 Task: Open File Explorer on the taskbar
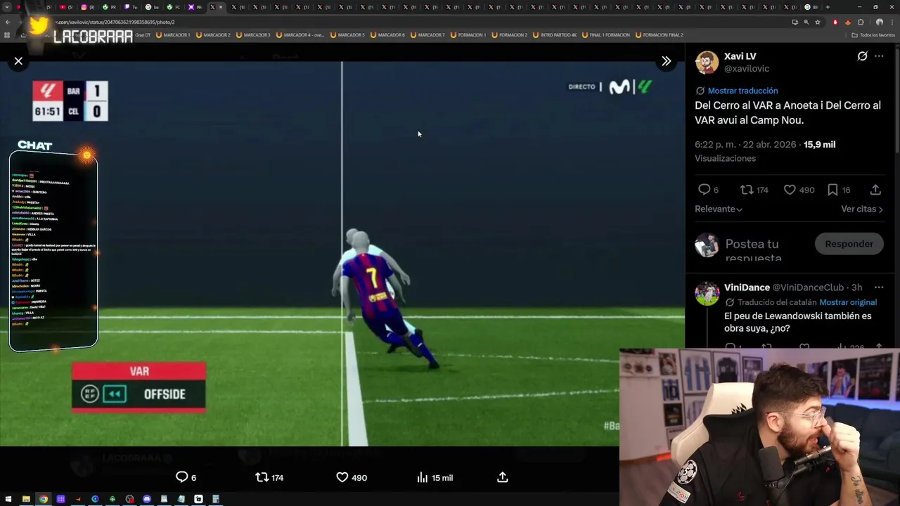click(x=26, y=499)
